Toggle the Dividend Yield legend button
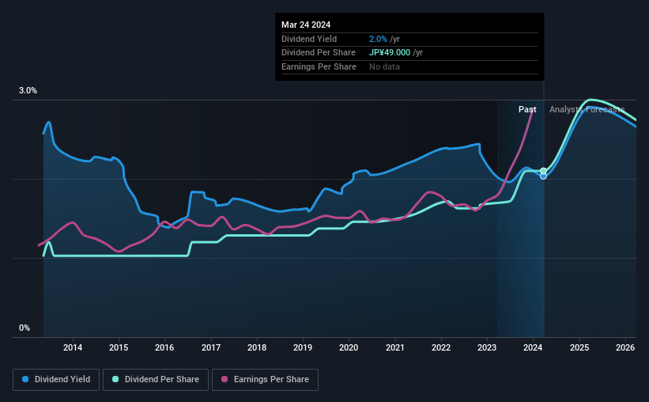The width and height of the screenshot is (649, 402). tap(56, 380)
